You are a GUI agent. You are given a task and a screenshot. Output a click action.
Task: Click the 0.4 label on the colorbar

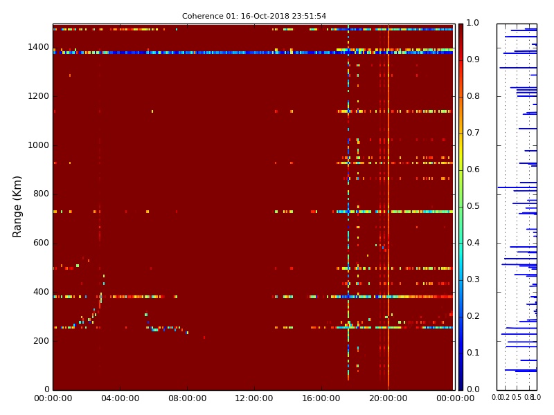(x=473, y=243)
